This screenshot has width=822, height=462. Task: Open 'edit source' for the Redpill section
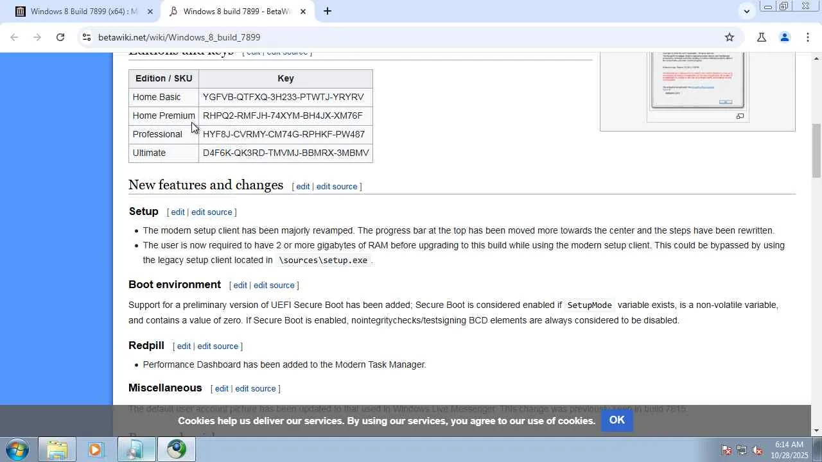pos(218,346)
